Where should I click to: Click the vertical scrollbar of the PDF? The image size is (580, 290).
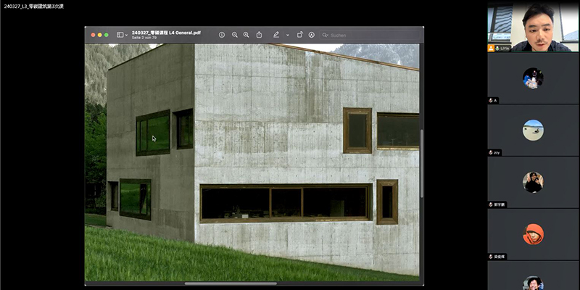click(x=421, y=163)
